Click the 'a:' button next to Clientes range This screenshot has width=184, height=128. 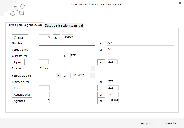[56, 37]
